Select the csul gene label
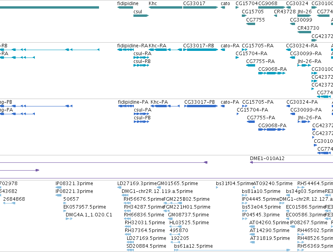This screenshot has width=333, height=252. tap(138, 12)
